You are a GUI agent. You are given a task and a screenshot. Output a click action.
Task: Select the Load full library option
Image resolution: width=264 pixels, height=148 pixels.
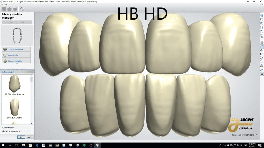pos(3,128)
